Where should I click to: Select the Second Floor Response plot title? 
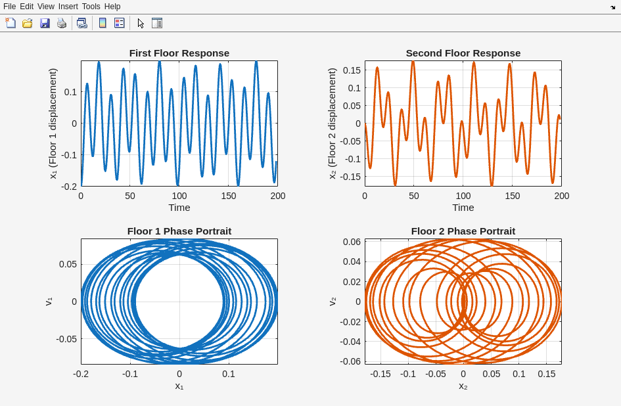pyautogui.click(x=463, y=53)
